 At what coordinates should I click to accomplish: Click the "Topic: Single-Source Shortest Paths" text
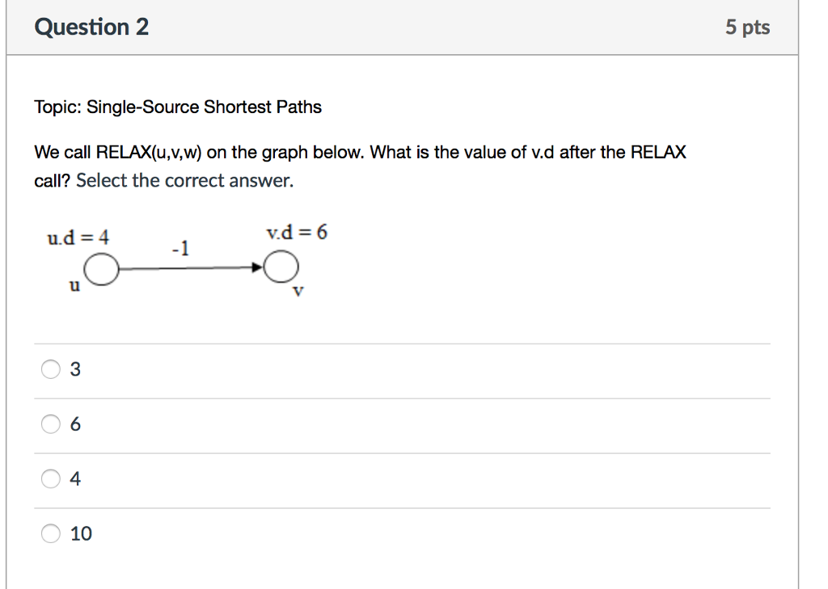(178, 107)
